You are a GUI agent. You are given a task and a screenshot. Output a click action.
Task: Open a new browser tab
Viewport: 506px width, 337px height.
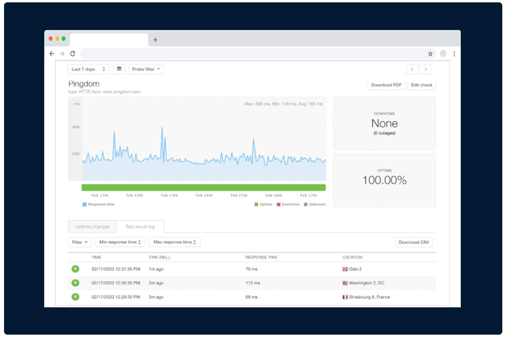155,40
